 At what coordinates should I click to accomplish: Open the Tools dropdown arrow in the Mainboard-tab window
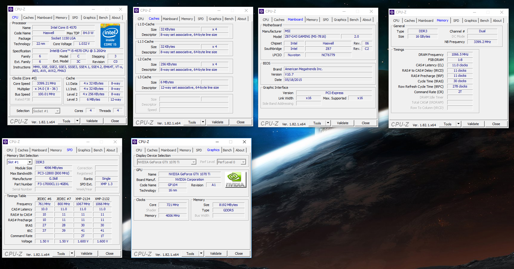(x=328, y=123)
